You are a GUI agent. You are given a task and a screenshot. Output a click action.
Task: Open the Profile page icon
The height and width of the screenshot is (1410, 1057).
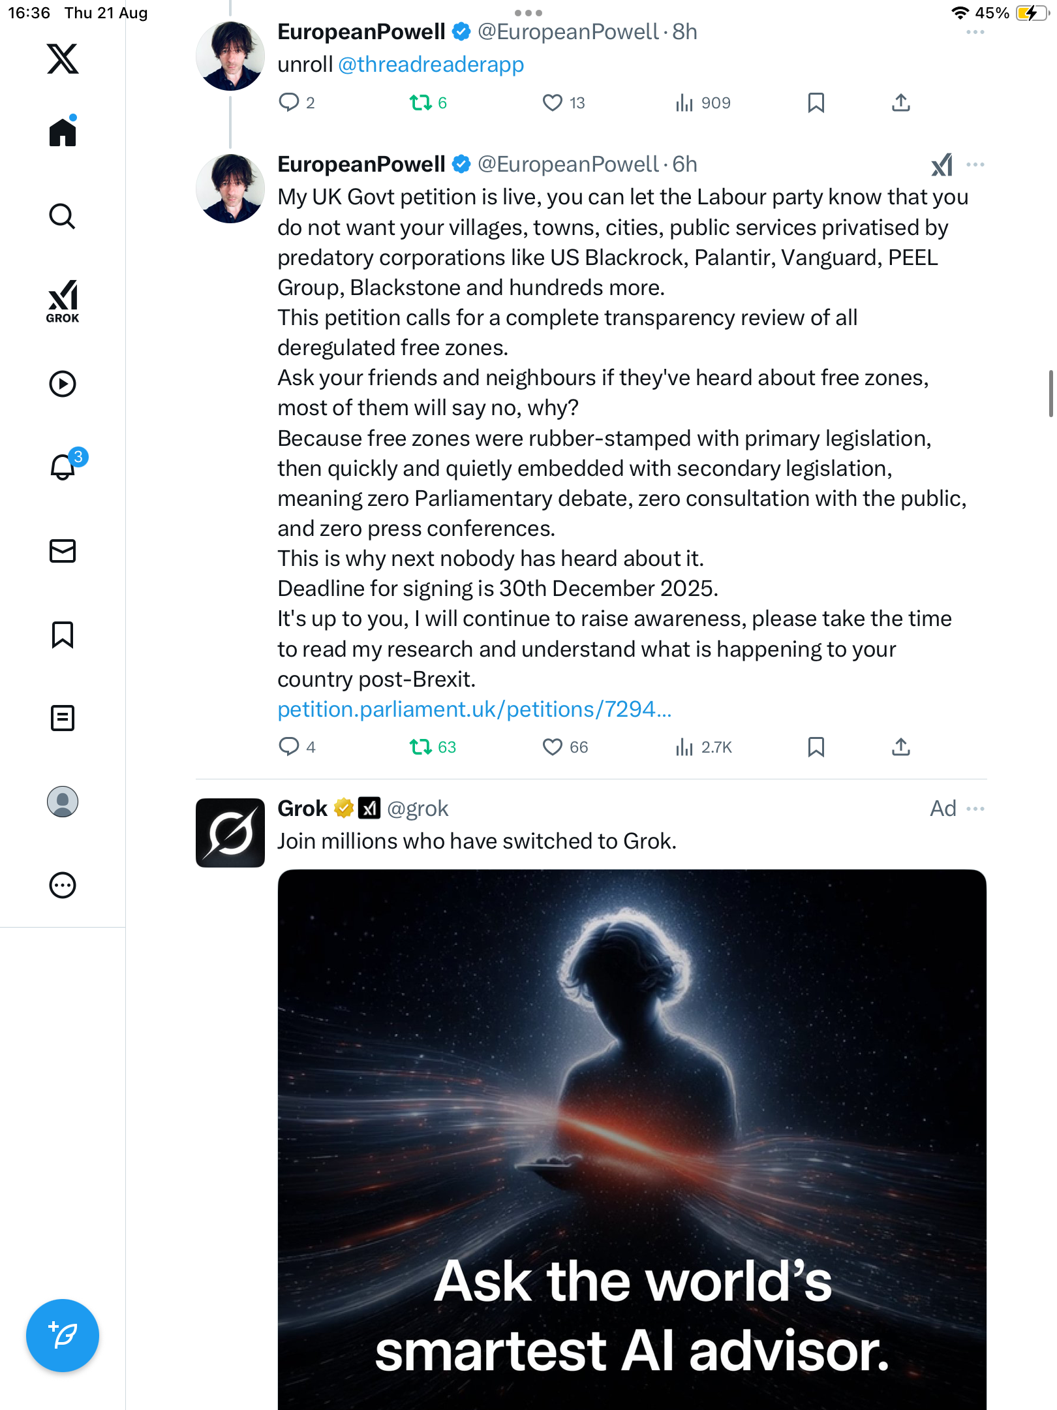63,802
